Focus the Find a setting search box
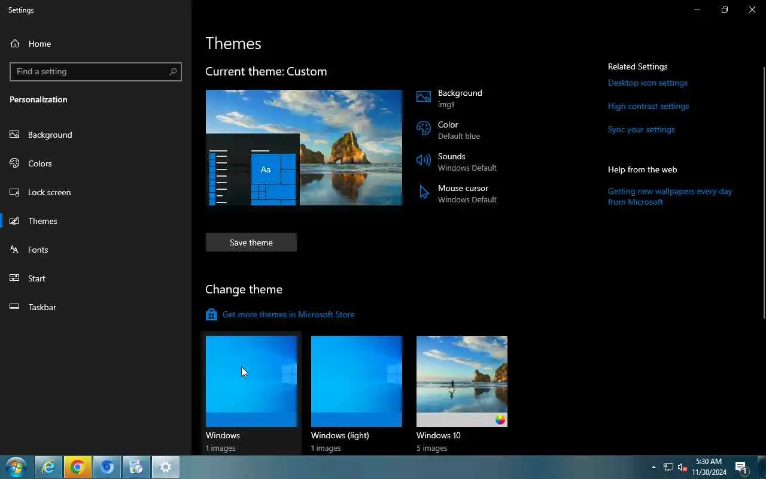This screenshot has width=766, height=479. [96, 71]
